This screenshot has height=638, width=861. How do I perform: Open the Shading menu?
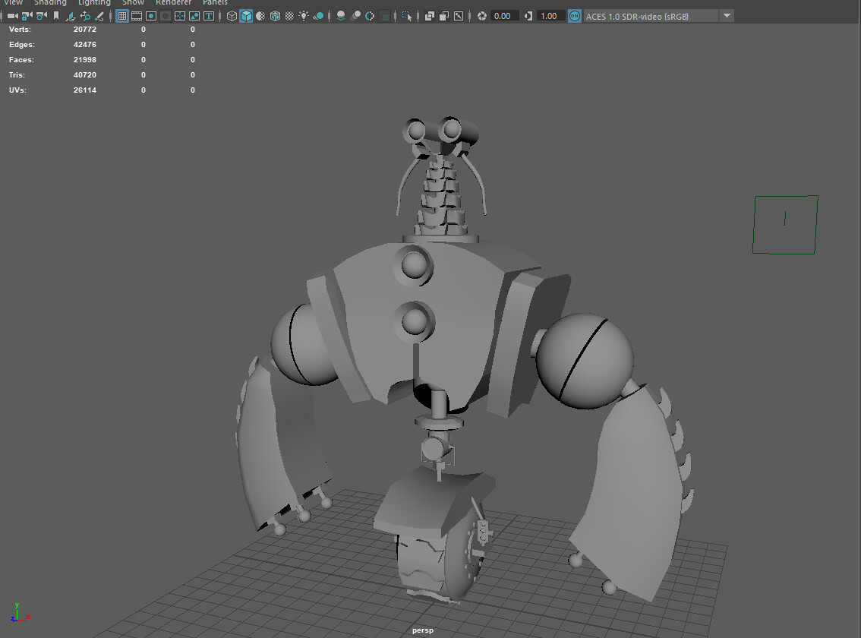coord(50,3)
